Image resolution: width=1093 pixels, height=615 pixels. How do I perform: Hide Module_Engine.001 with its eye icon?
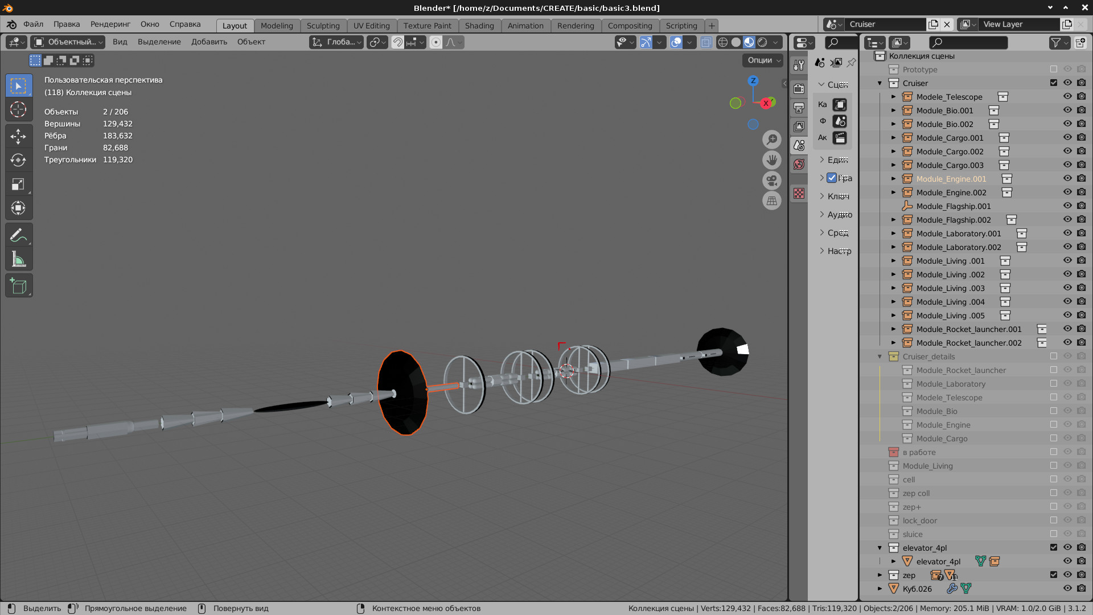pyautogui.click(x=1067, y=179)
